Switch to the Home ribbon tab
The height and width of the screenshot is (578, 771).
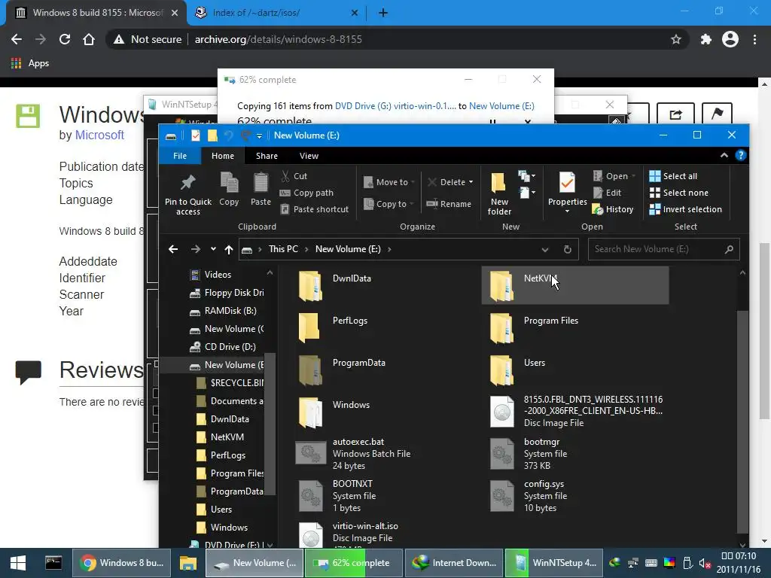222,155
